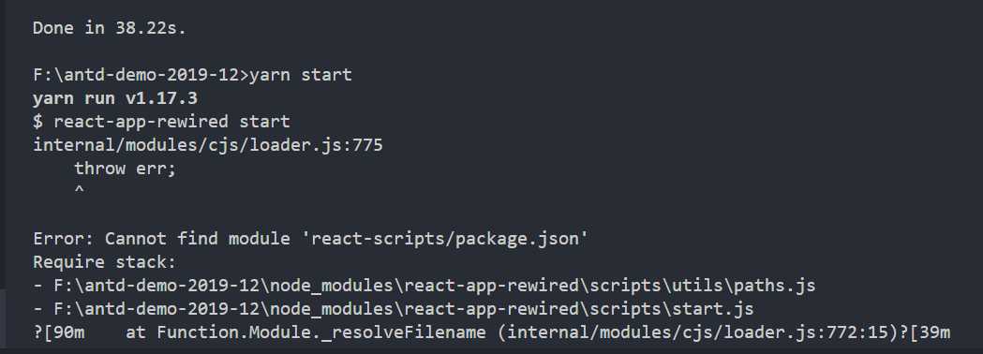983x354 pixels.
Task: Click the 'react-scripts/package.json' module name
Action: click(444, 239)
